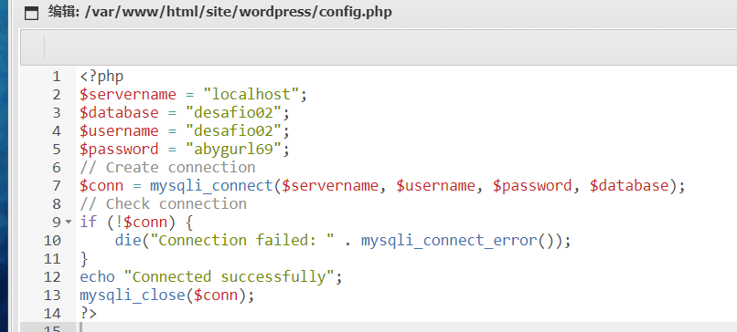Click the echo "Connected successfully" line
Viewport: 737px width, 332px height.
[211, 277]
